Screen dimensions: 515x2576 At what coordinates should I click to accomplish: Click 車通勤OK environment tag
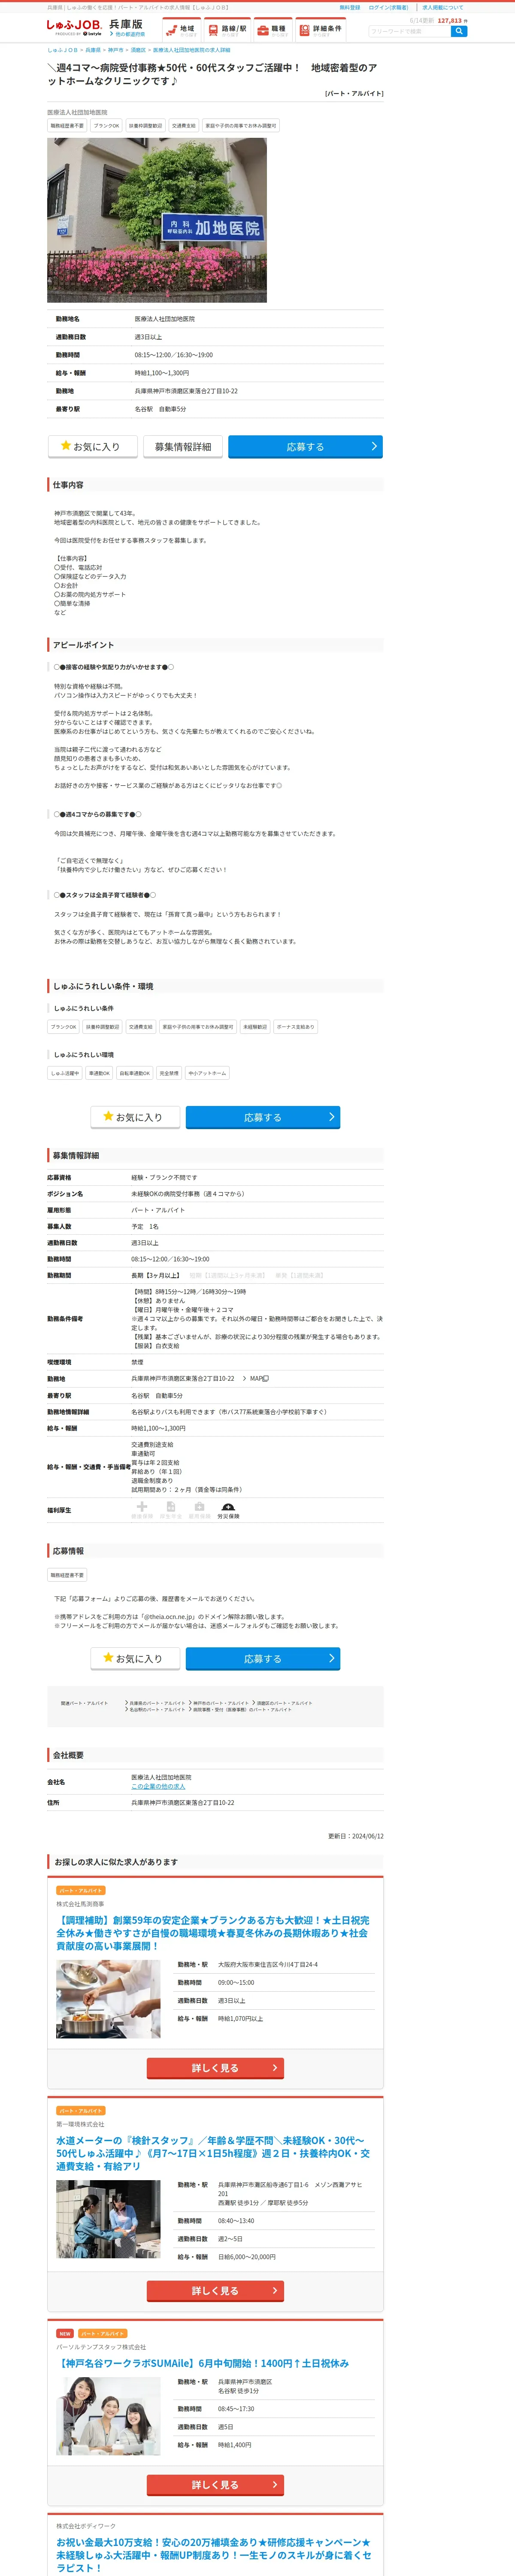point(99,1073)
